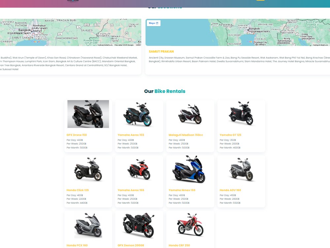Screen dimensions: 330x248
Task: Open the Honda ADV 160 scooter photo
Action: pyautogui.click(x=241, y=169)
